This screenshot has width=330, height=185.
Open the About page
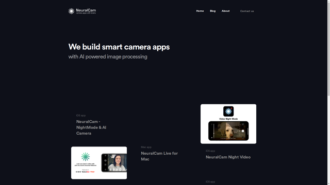point(225,11)
